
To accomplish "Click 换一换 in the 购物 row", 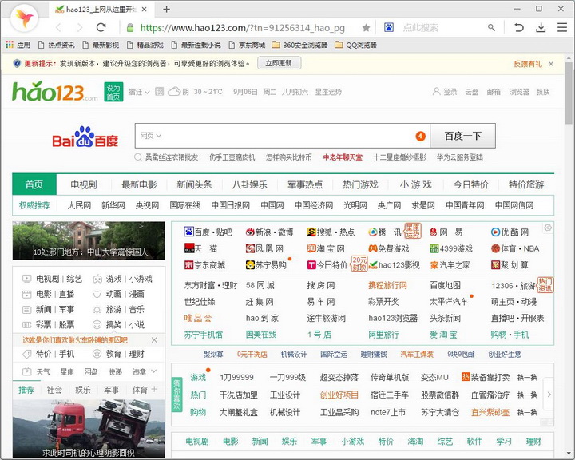I will point(527,413).
